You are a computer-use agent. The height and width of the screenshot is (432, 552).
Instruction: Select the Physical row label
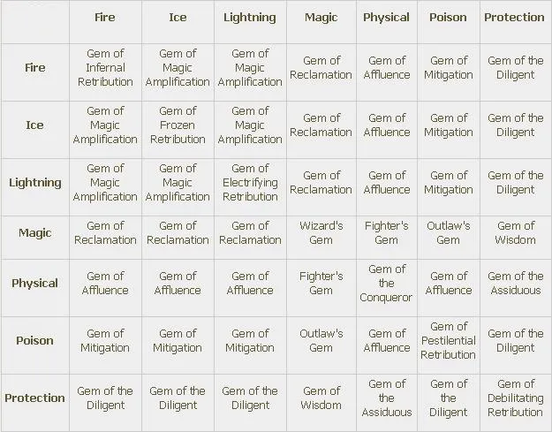pyautogui.click(x=34, y=284)
